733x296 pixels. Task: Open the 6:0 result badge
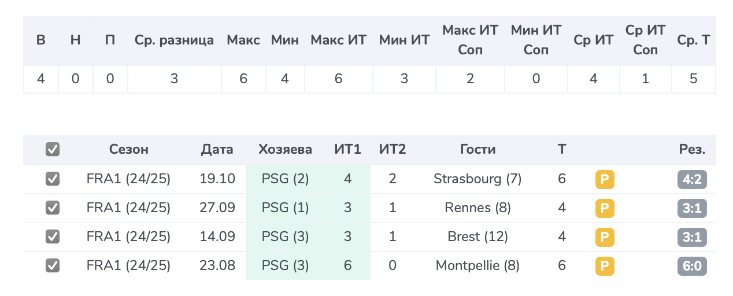(x=692, y=266)
